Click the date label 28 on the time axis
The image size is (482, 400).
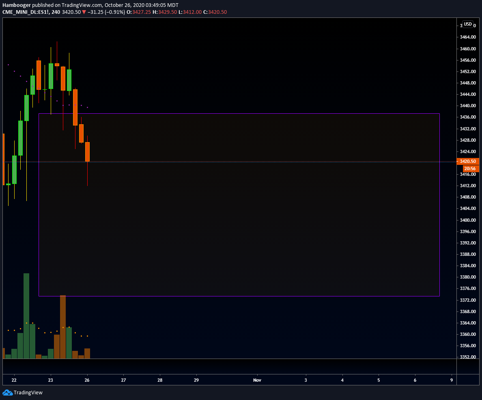point(160,380)
